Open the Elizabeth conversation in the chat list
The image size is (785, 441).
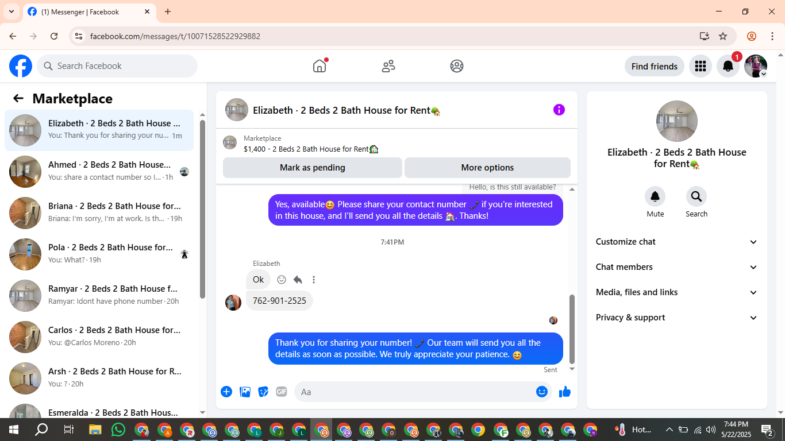pos(99,130)
